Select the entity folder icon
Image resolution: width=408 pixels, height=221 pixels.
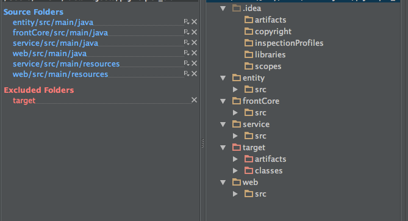[x=237, y=78]
